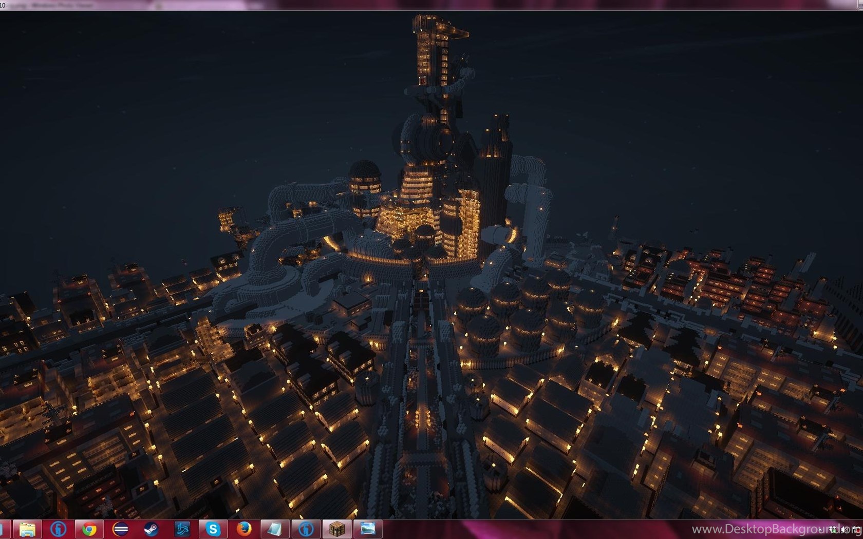Image resolution: width=863 pixels, height=539 pixels.
Task: Open Skype from the taskbar
Action: coord(213,529)
